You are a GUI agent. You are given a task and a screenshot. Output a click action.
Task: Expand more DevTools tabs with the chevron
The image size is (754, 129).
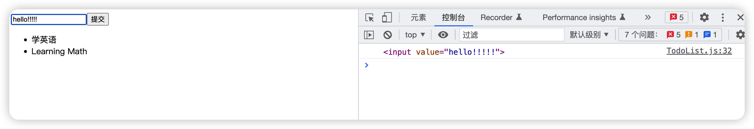tap(648, 18)
